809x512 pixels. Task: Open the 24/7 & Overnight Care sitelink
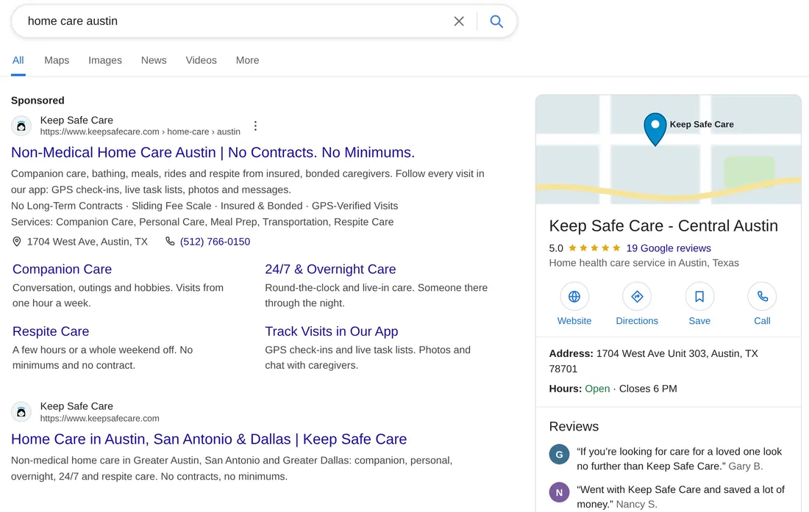click(x=330, y=270)
